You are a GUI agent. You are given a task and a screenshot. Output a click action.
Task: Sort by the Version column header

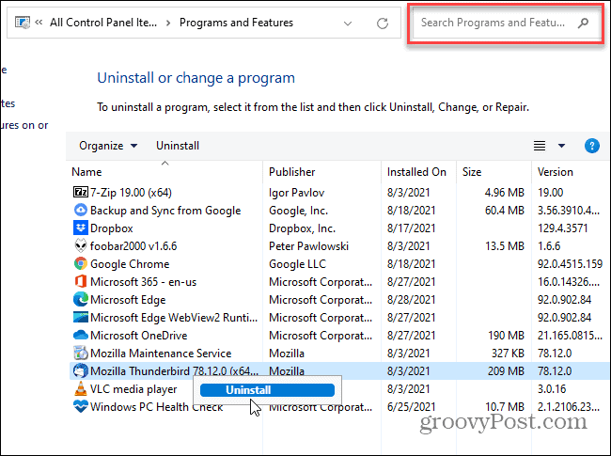556,172
